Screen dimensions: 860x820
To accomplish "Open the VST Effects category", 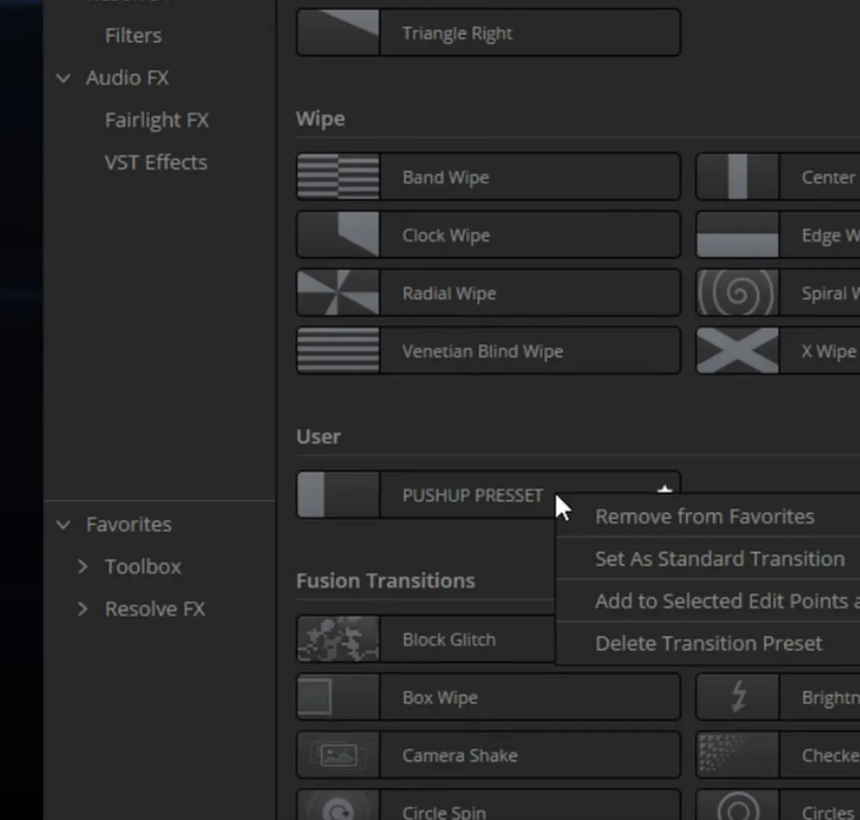I will (156, 162).
